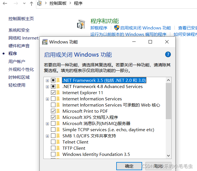Click folder icon beside Microsoft Print to PDF
Image resolution: width=197 pixels, height=171 pixels.
click(x=58, y=111)
